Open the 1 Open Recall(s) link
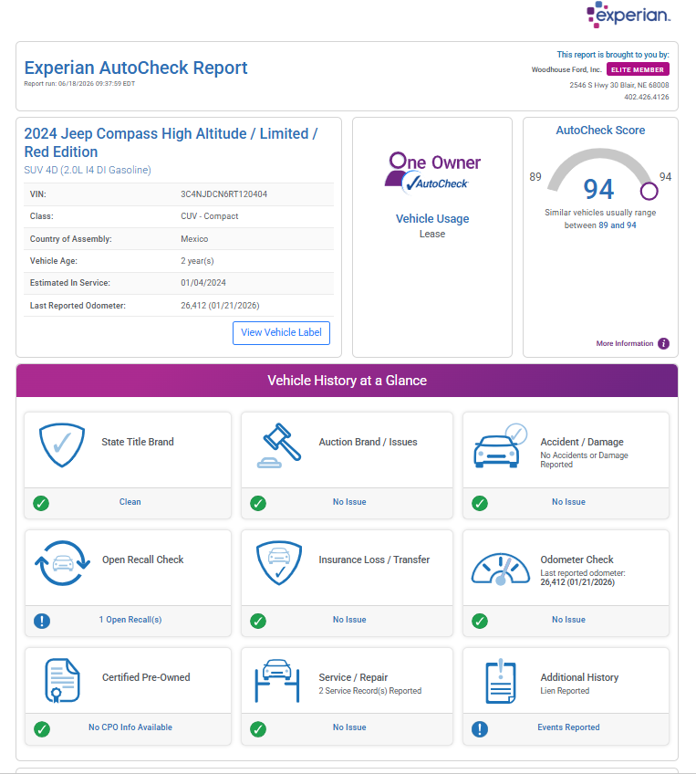This screenshot has height=774, width=696. pos(130,620)
